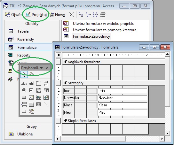Viewport: 174px width, 145px height.
Task: Pick the Line tool
Action: [46, 104]
